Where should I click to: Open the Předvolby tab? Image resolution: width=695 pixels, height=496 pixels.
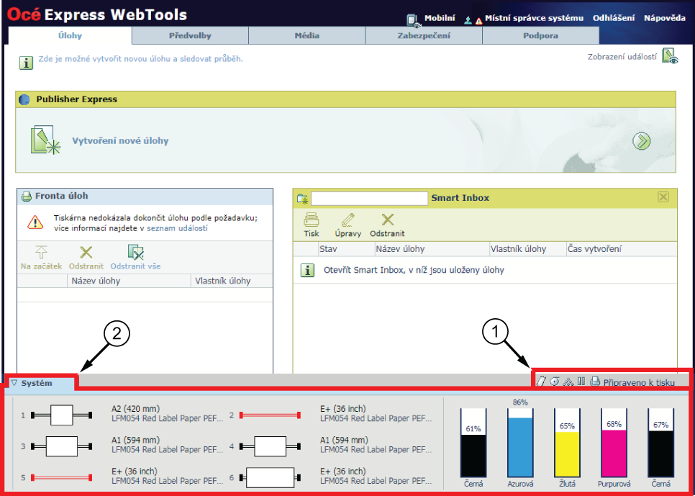190,35
